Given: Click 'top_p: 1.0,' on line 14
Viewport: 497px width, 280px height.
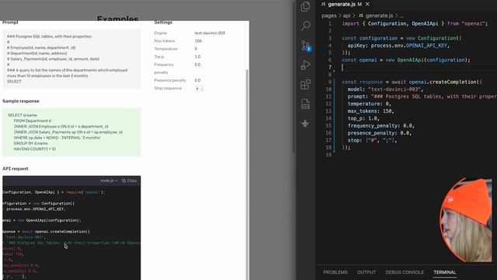Looking at the screenshot, I should click(363, 118).
